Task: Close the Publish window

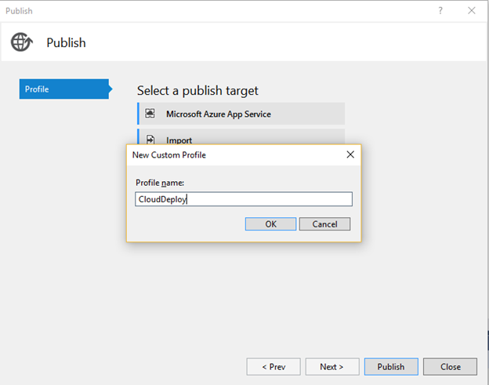Action: pyautogui.click(x=472, y=11)
